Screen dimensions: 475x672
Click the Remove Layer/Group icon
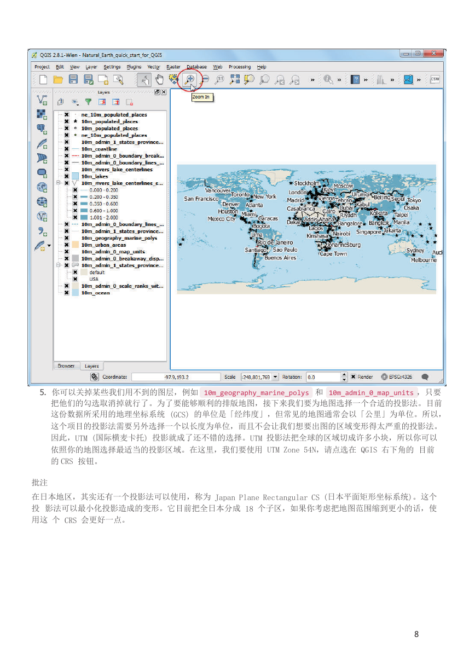129,102
